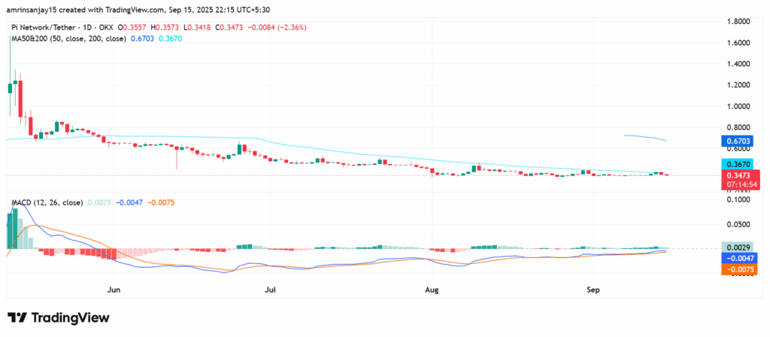Click the TradingView logo at the bottom
Image resolution: width=770 pixels, height=337 pixels.
click(59, 318)
